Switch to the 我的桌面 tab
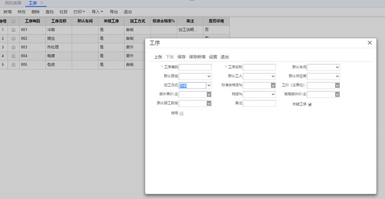Screen dimensions: 385x199 [13, 3]
